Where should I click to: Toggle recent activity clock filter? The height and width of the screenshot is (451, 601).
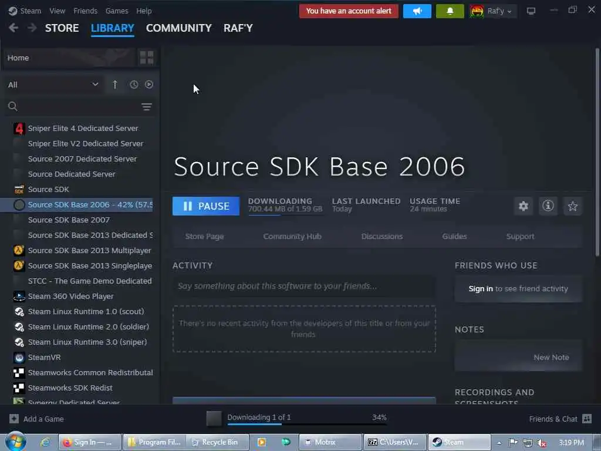click(x=134, y=85)
